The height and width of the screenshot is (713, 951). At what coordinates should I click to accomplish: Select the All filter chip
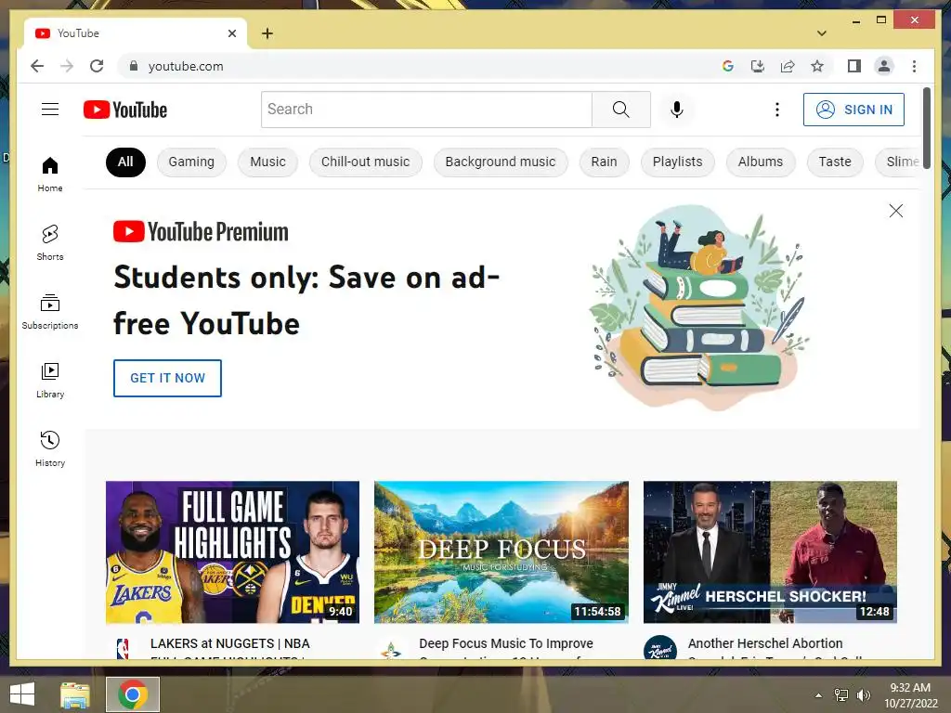125,162
